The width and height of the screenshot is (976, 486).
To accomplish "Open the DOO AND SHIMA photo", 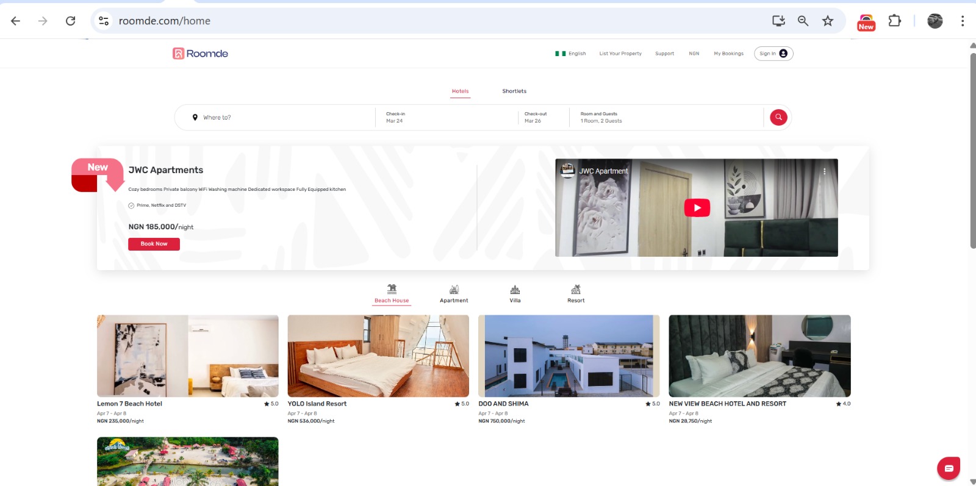I will pos(569,356).
